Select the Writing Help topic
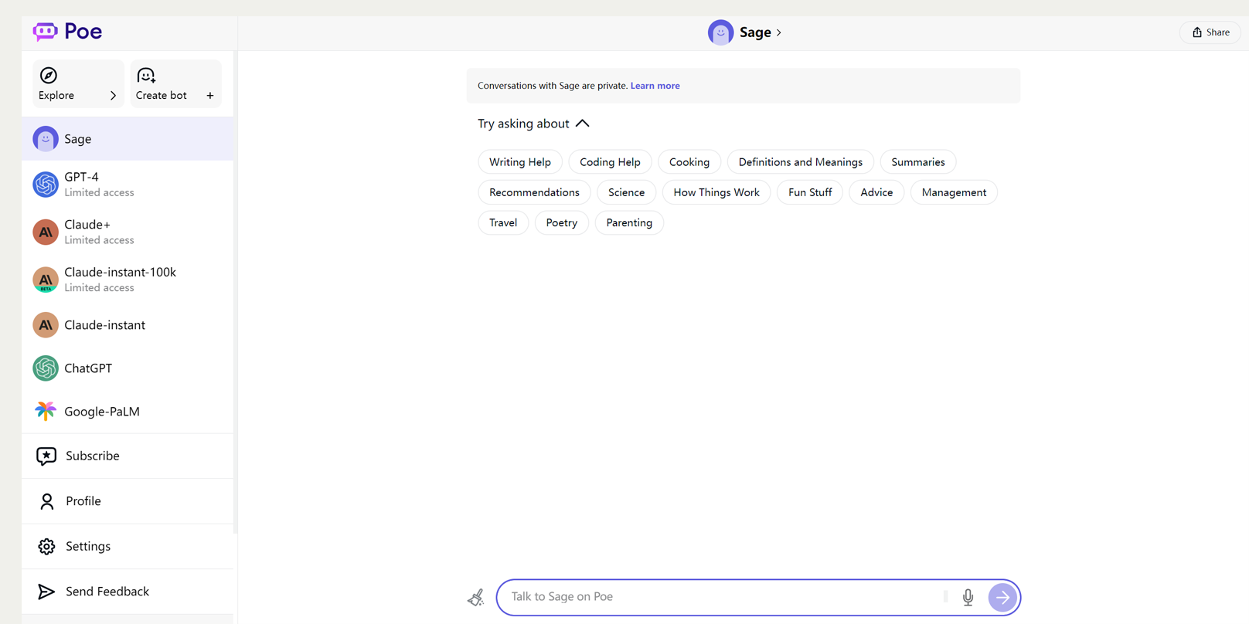This screenshot has height=624, width=1249. click(x=520, y=162)
